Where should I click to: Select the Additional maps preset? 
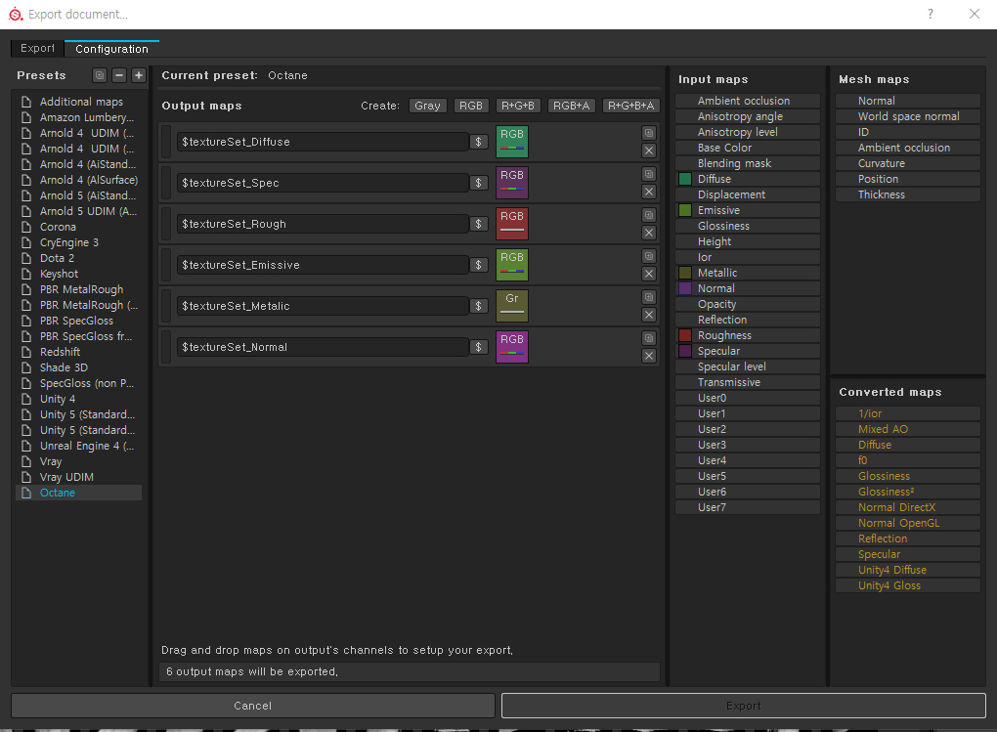tap(79, 102)
